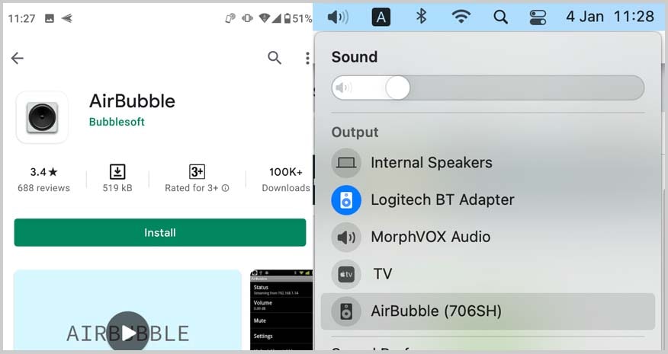This screenshot has width=668, height=354.
Task: Show info for Rated for 3+
Action: [226, 188]
